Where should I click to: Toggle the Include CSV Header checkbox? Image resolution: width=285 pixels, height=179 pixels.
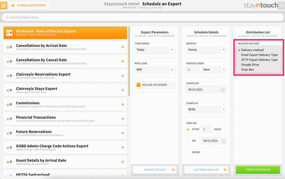click(138, 85)
